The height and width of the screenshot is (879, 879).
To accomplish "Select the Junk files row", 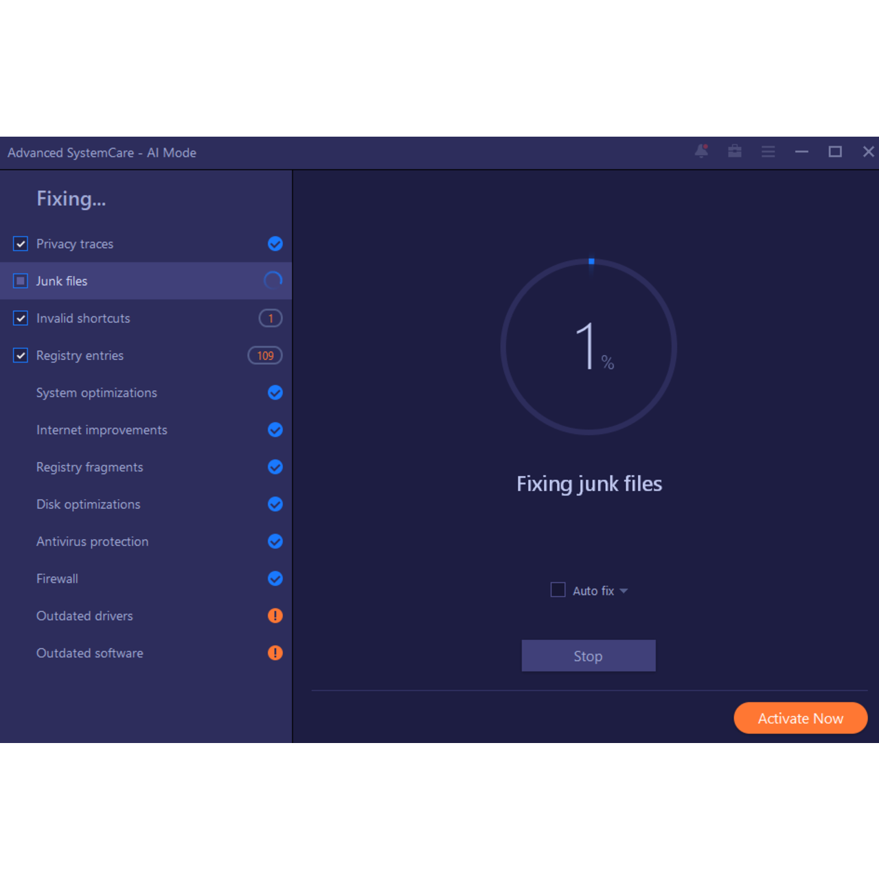I will click(137, 281).
